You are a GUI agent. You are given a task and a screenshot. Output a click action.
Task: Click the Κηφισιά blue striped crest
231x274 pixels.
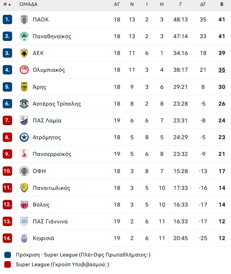click(24, 238)
